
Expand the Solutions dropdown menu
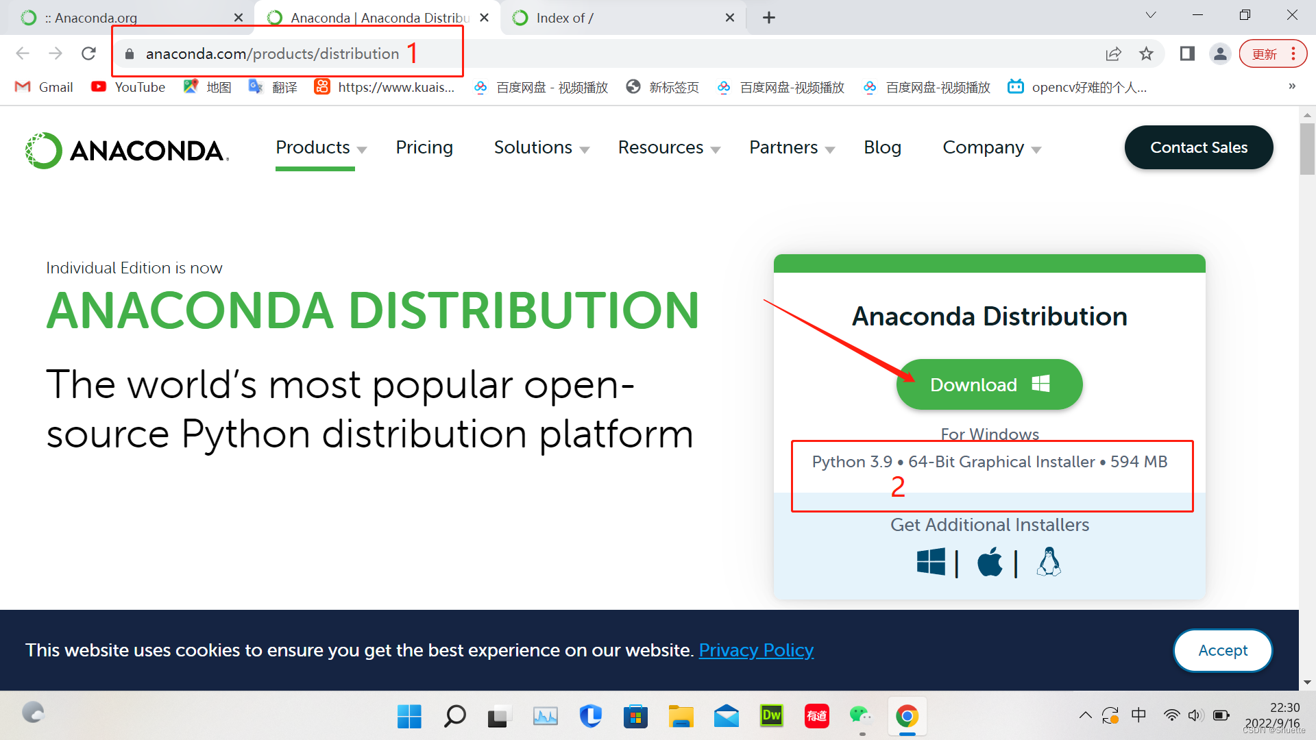(x=541, y=147)
